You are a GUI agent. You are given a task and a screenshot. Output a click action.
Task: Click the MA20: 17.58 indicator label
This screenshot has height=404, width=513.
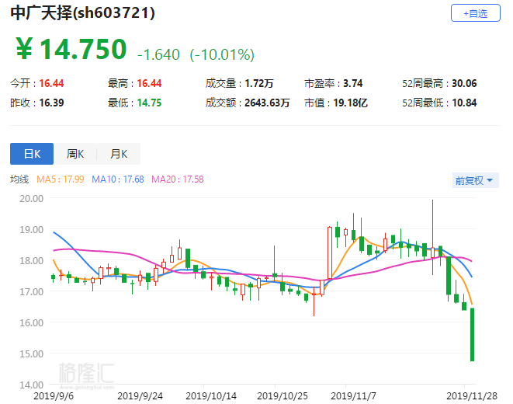coord(177,179)
